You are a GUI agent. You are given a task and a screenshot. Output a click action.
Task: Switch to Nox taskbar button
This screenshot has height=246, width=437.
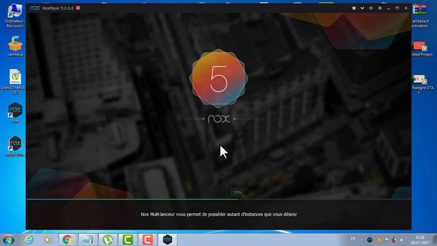(167, 240)
